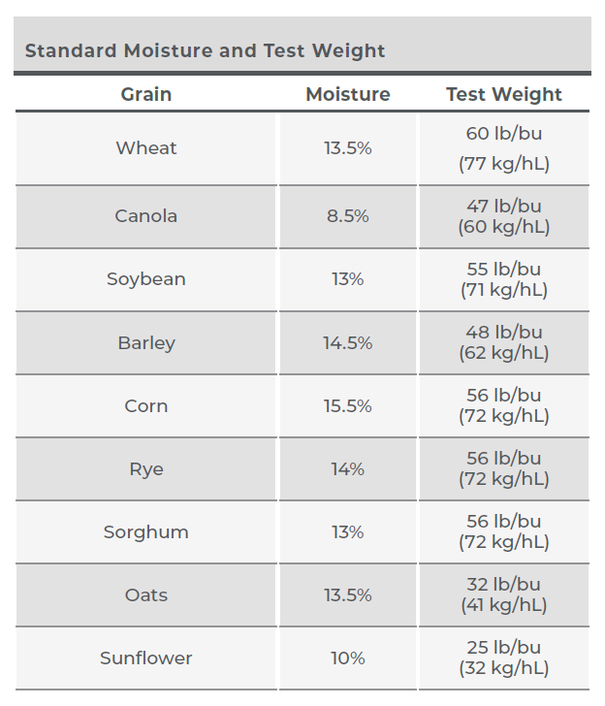The width and height of the screenshot is (605, 706).
Task: Select the Canola grain cell
Action: coord(146,216)
